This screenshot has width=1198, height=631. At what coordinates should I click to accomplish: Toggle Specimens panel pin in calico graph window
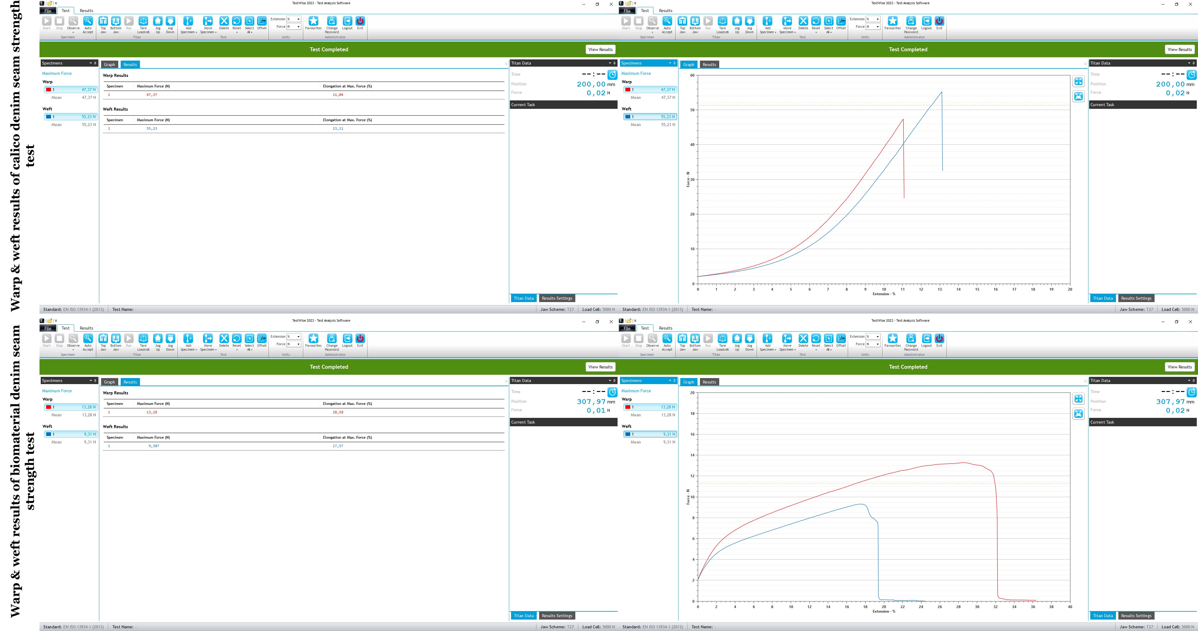674,63
